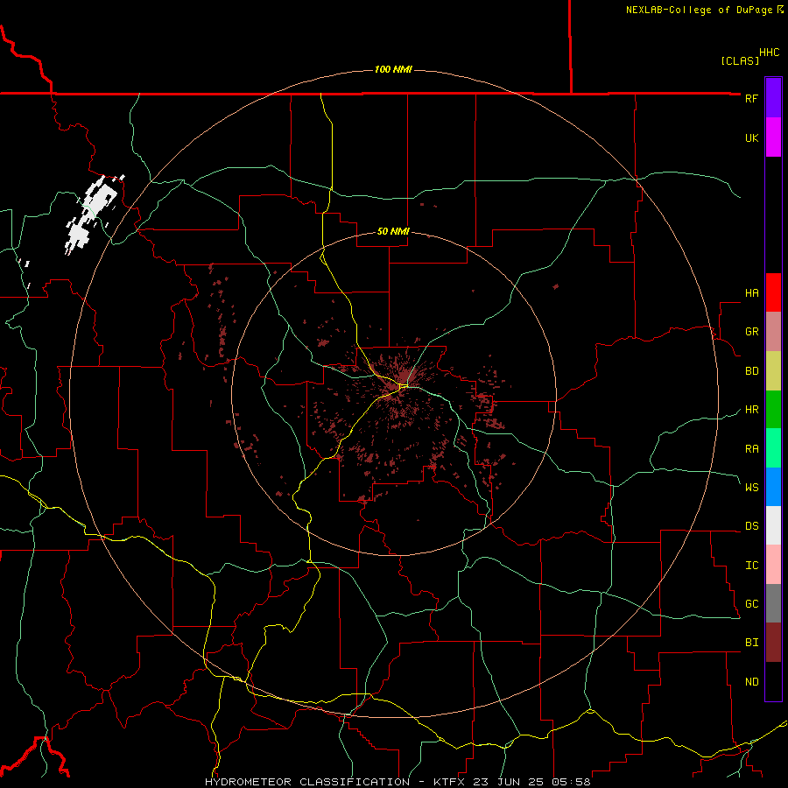This screenshot has height=788, width=788.
Task: Click the UK legend label
Action: pyautogui.click(x=751, y=137)
